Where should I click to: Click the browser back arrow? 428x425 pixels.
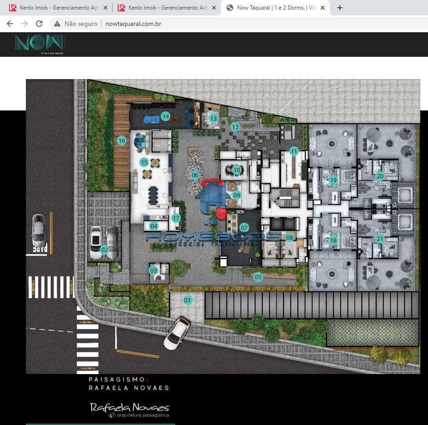coord(10,24)
